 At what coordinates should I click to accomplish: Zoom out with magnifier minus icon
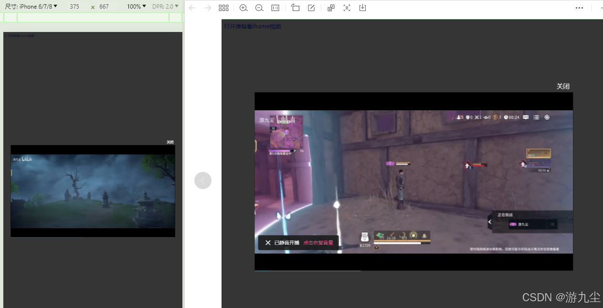[259, 8]
